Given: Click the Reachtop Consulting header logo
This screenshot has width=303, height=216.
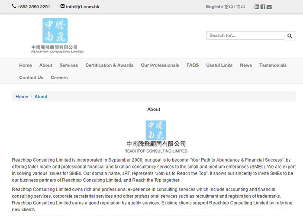Looking at the screenshot, I should [57, 36].
